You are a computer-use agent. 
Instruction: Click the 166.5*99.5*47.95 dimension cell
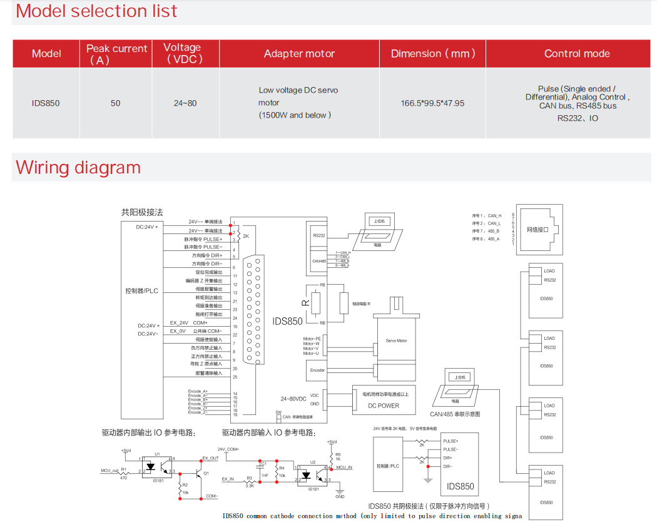(432, 103)
